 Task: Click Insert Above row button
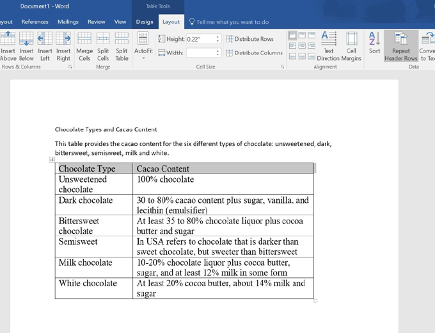pyautogui.click(x=8, y=46)
